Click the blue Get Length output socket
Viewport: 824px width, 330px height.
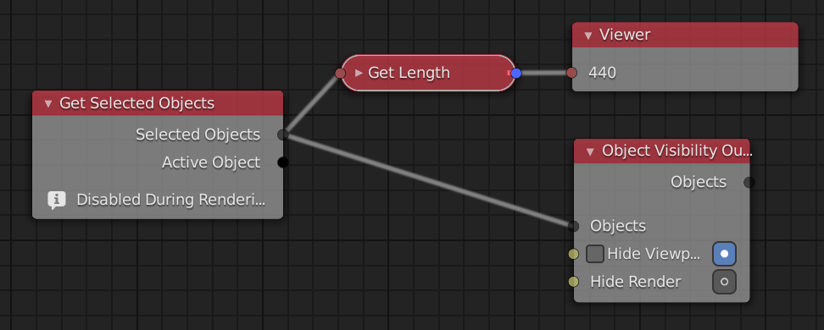[x=516, y=73]
